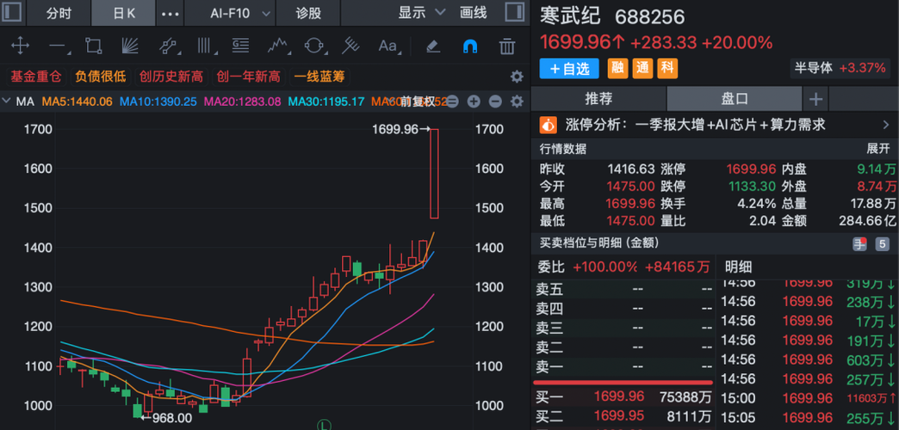Click the level 5 depth icon
899x430 pixels.
pos(882,244)
